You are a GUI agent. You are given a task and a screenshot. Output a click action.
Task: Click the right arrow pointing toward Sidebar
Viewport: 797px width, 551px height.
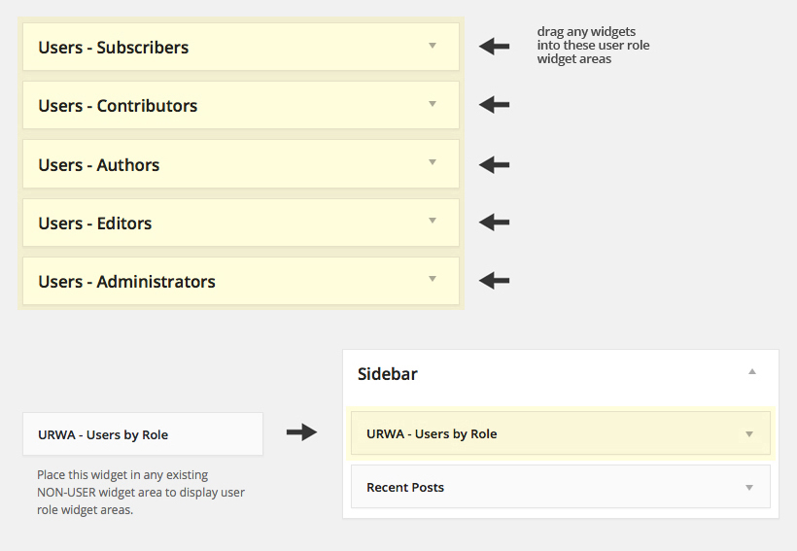click(x=302, y=432)
